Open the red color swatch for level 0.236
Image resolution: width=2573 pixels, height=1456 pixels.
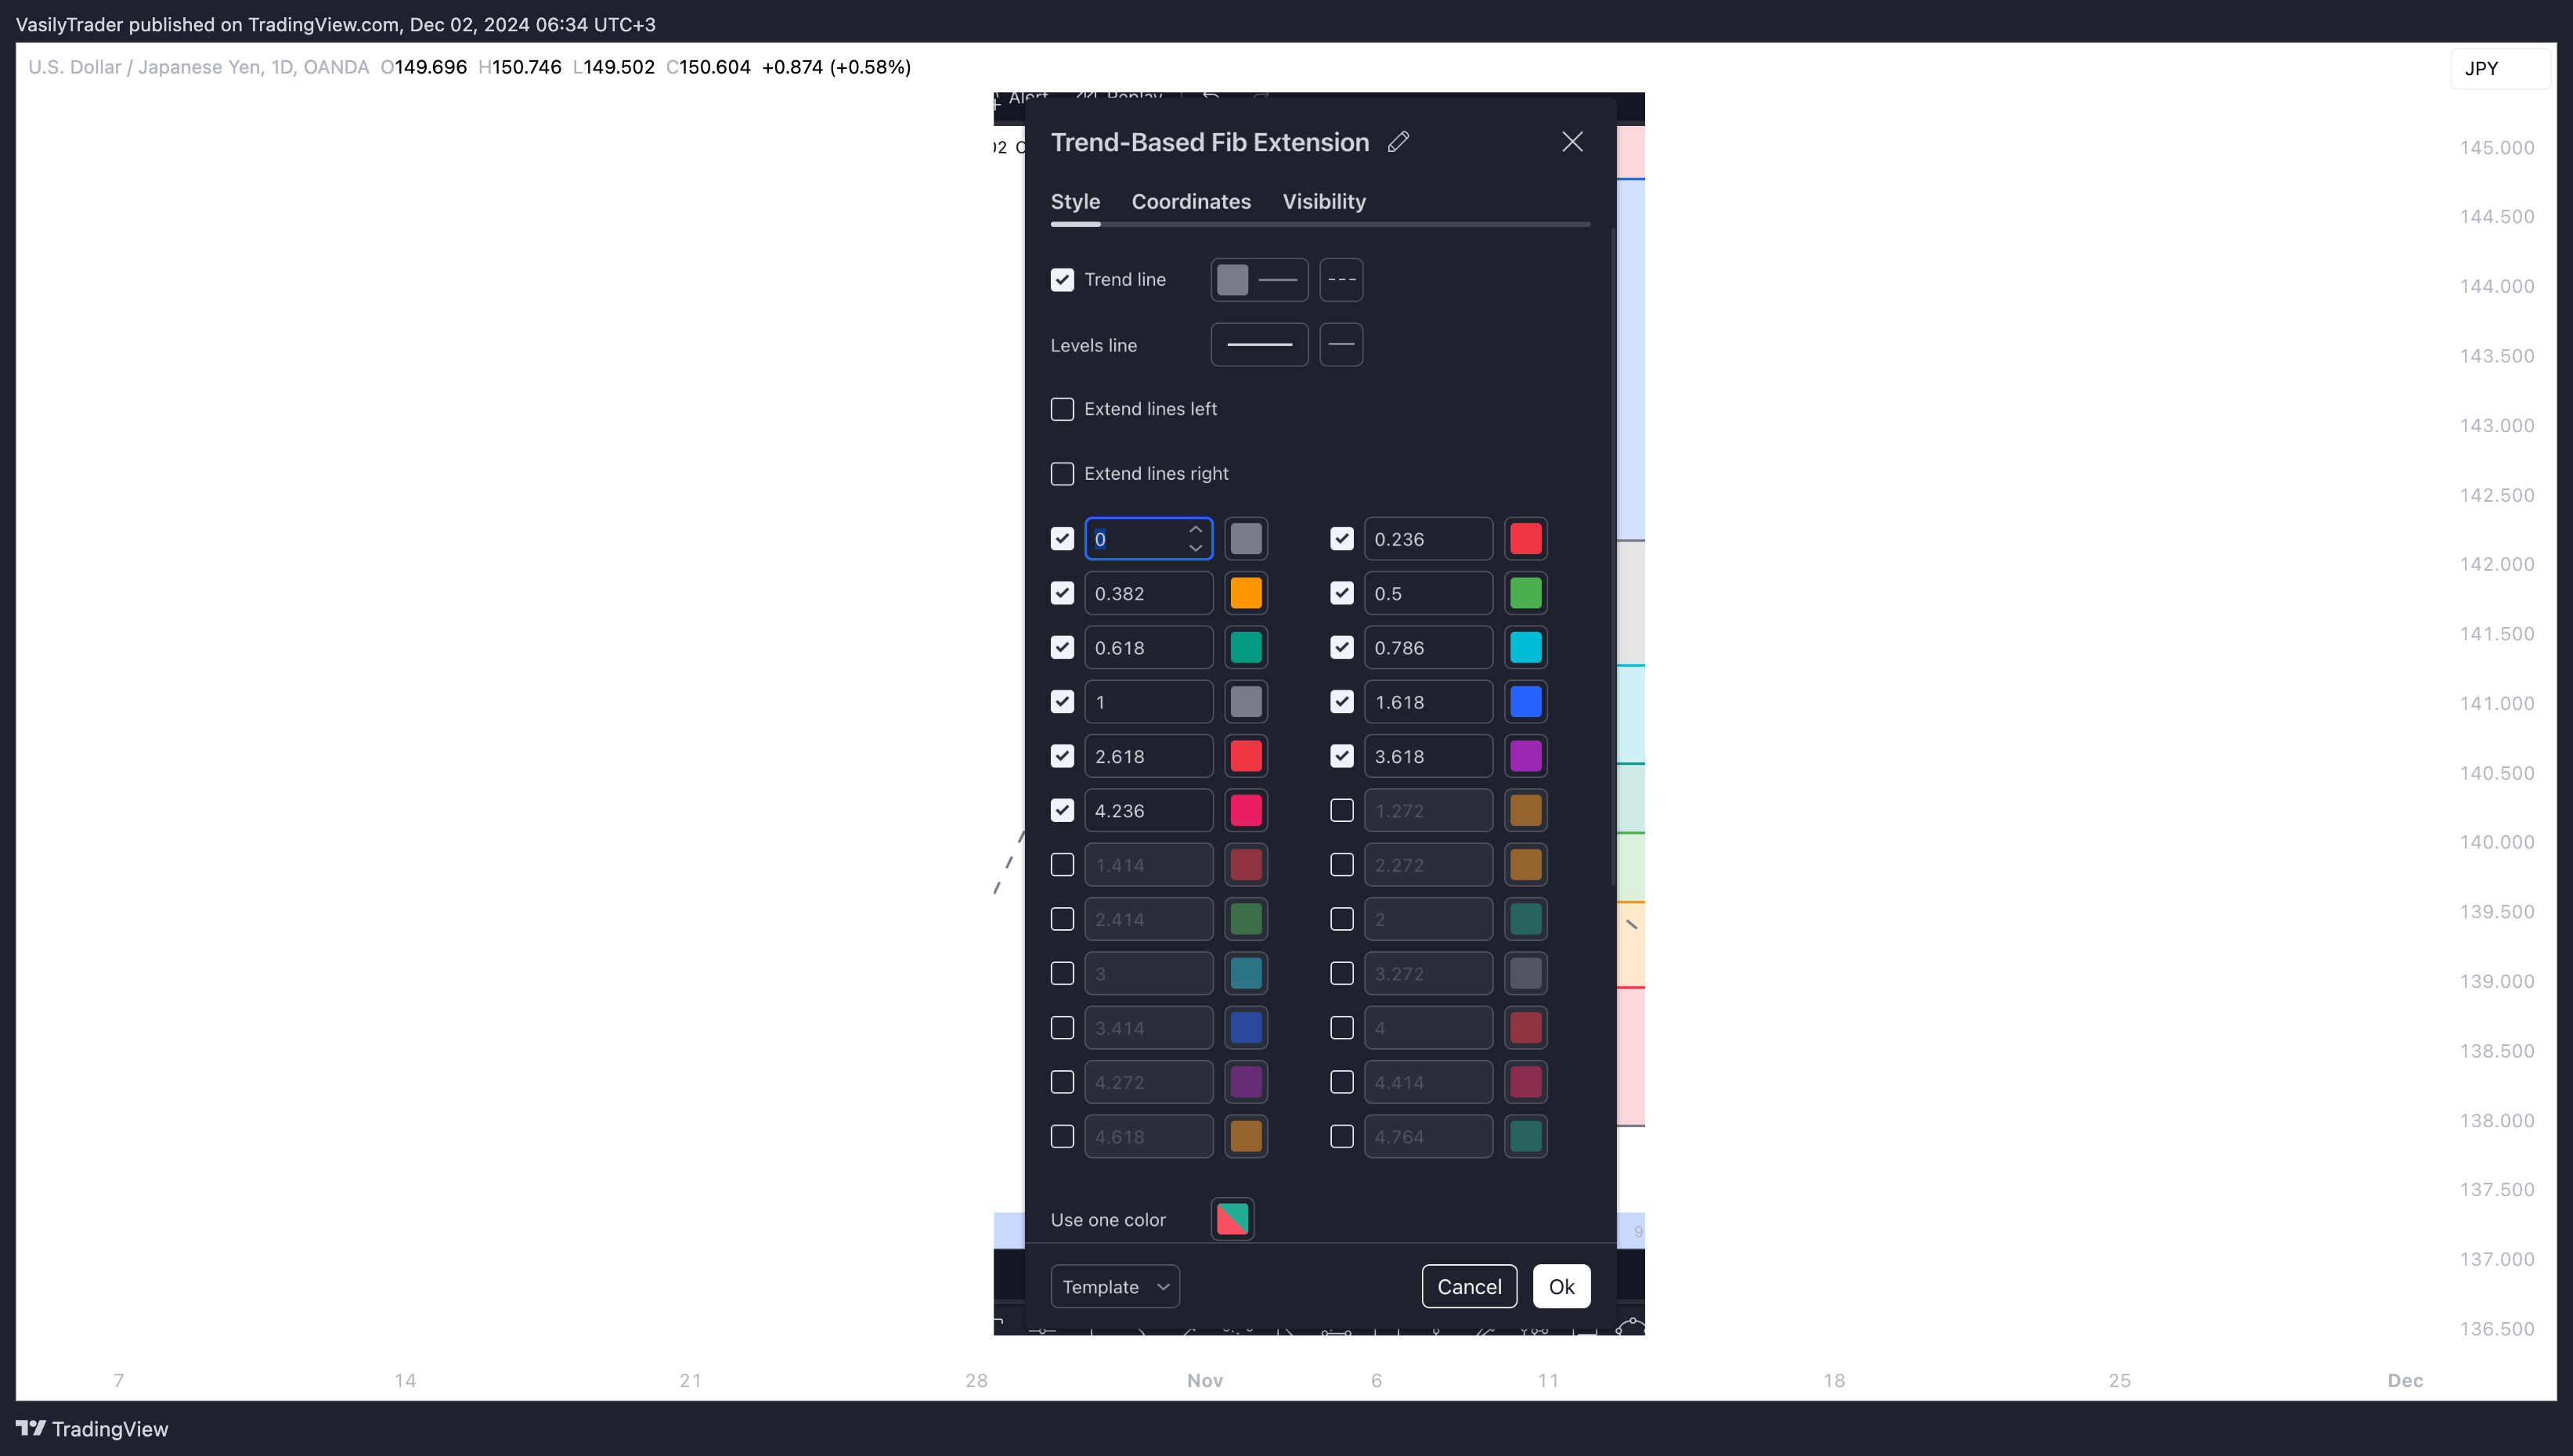pos(1525,539)
